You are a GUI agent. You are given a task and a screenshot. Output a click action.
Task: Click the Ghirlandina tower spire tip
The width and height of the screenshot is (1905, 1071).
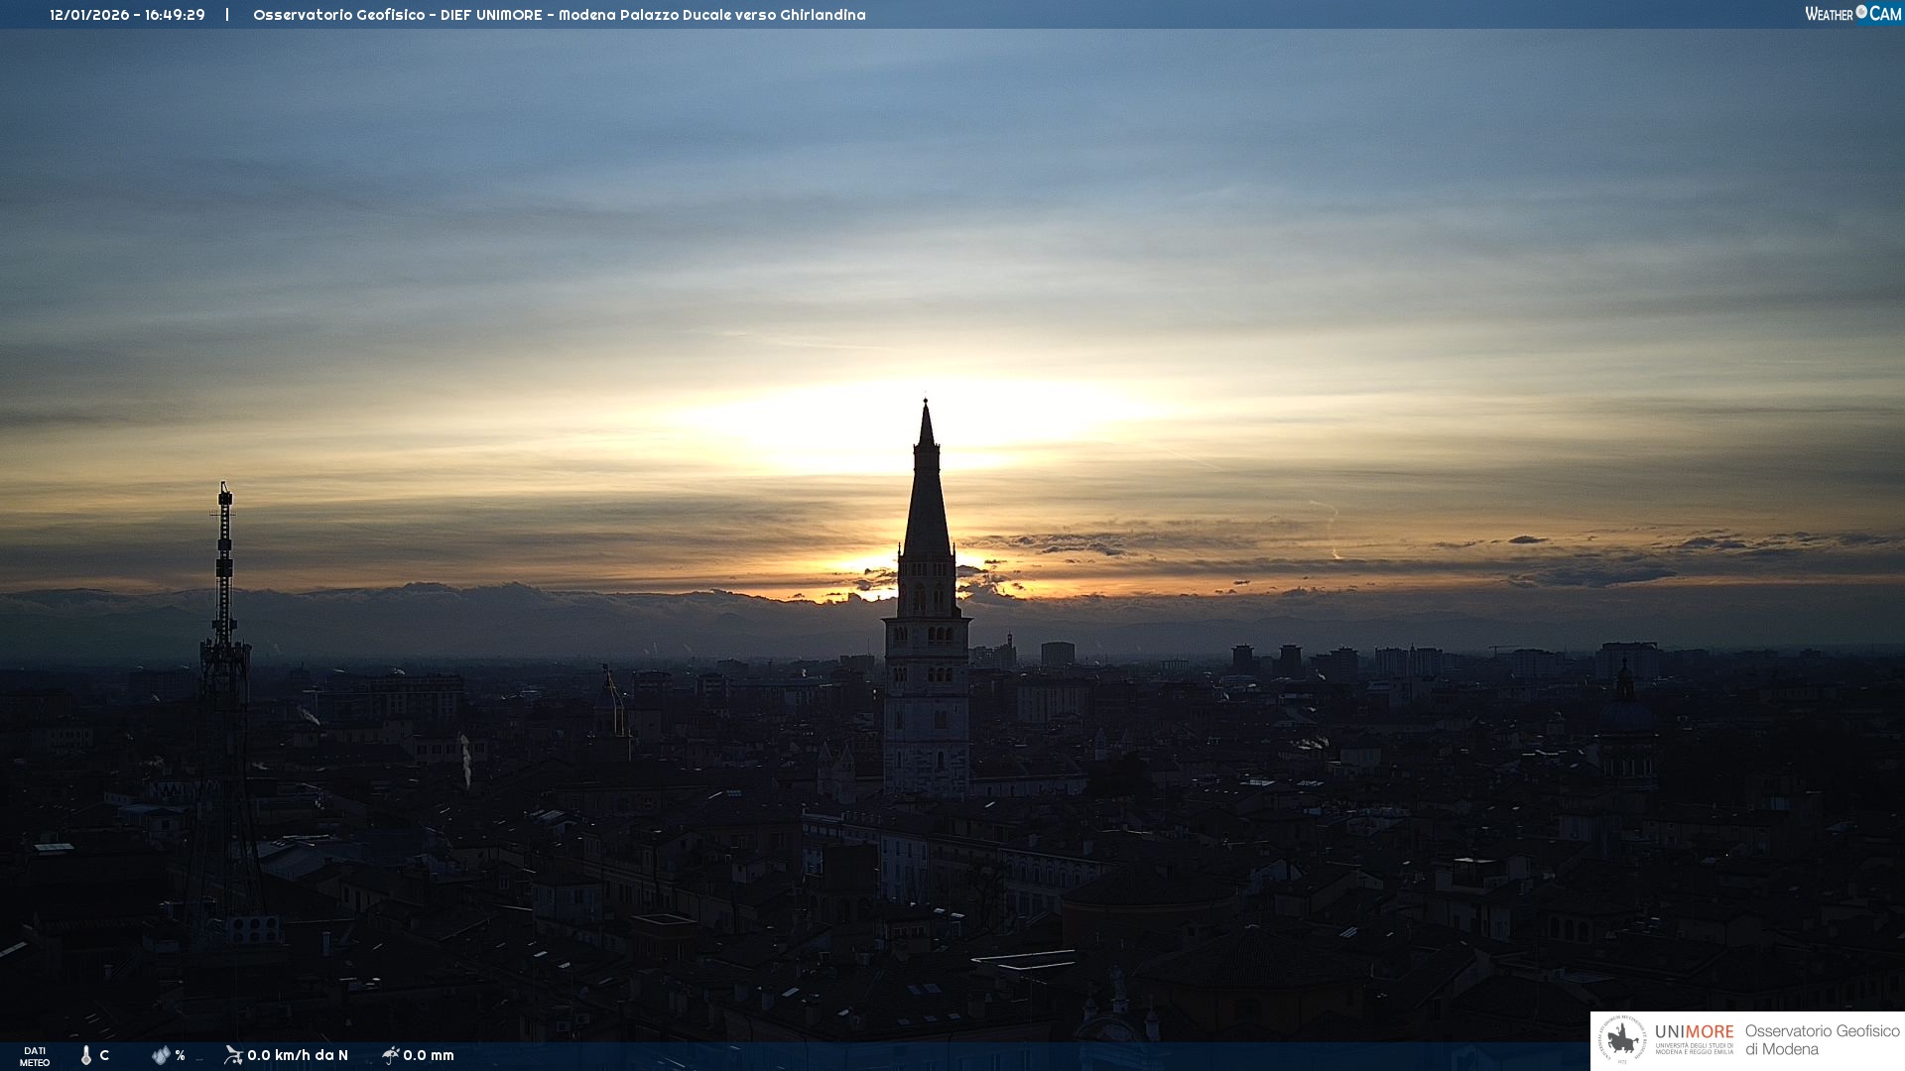tap(926, 403)
